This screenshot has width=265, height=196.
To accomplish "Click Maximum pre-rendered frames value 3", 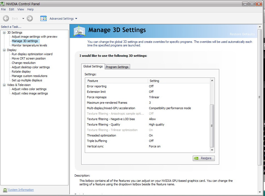I will [150, 103].
